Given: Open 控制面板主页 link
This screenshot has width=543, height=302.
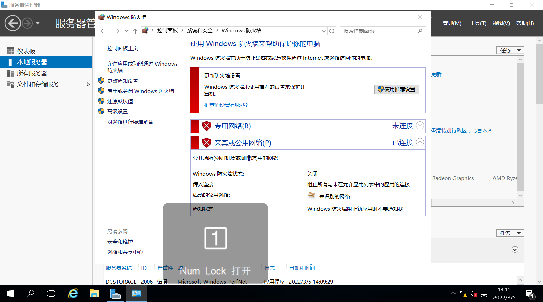Looking at the screenshot, I should 123,49.
